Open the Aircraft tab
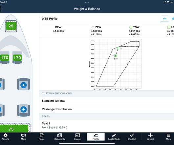 (x=150, y=137)
